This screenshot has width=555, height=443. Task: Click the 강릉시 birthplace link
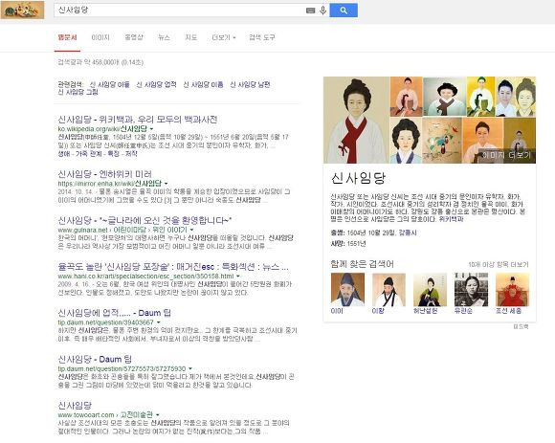pyautogui.click(x=408, y=233)
